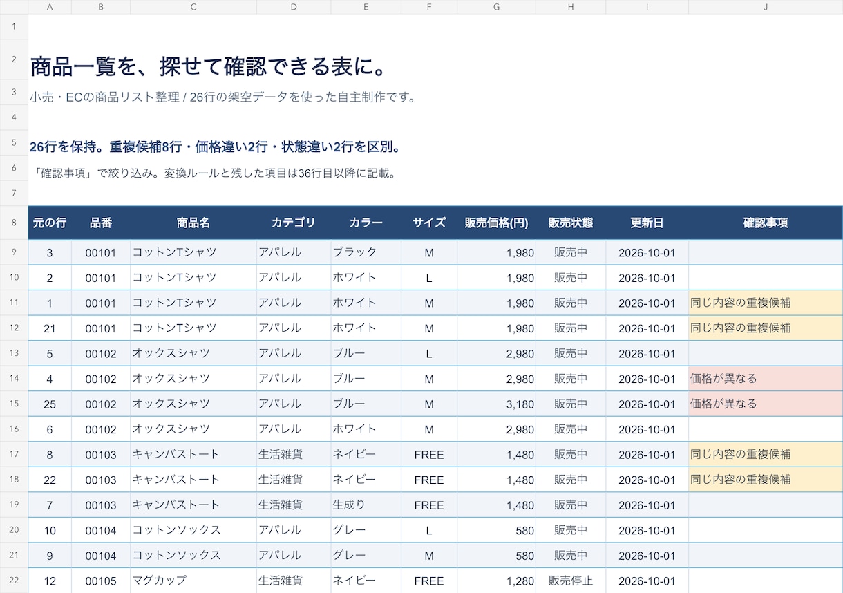Click price 580 in row 21
Image resolution: width=843 pixels, height=593 pixels.
(x=496, y=555)
